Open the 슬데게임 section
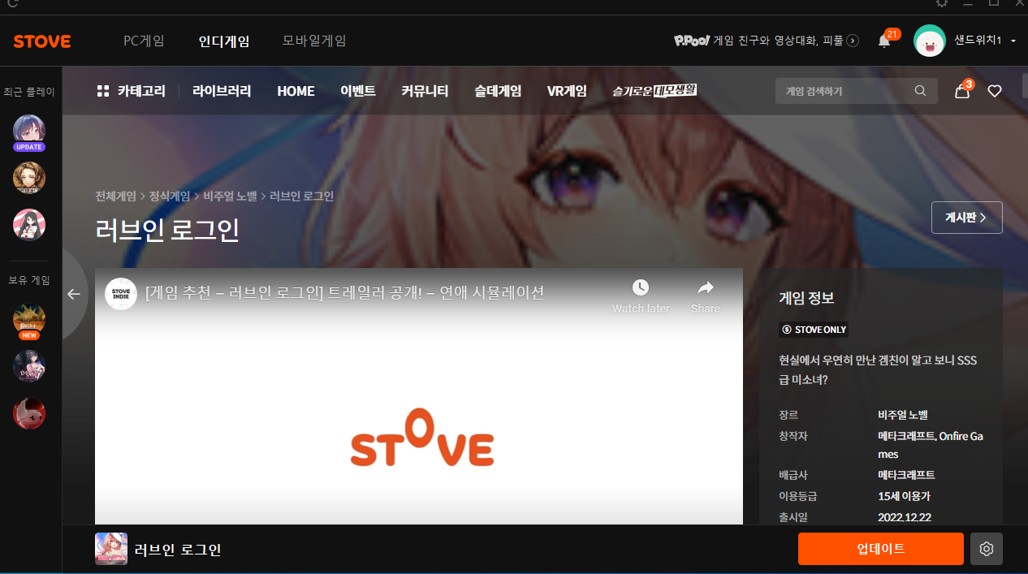This screenshot has height=574, width=1028. click(x=498, y=91)
